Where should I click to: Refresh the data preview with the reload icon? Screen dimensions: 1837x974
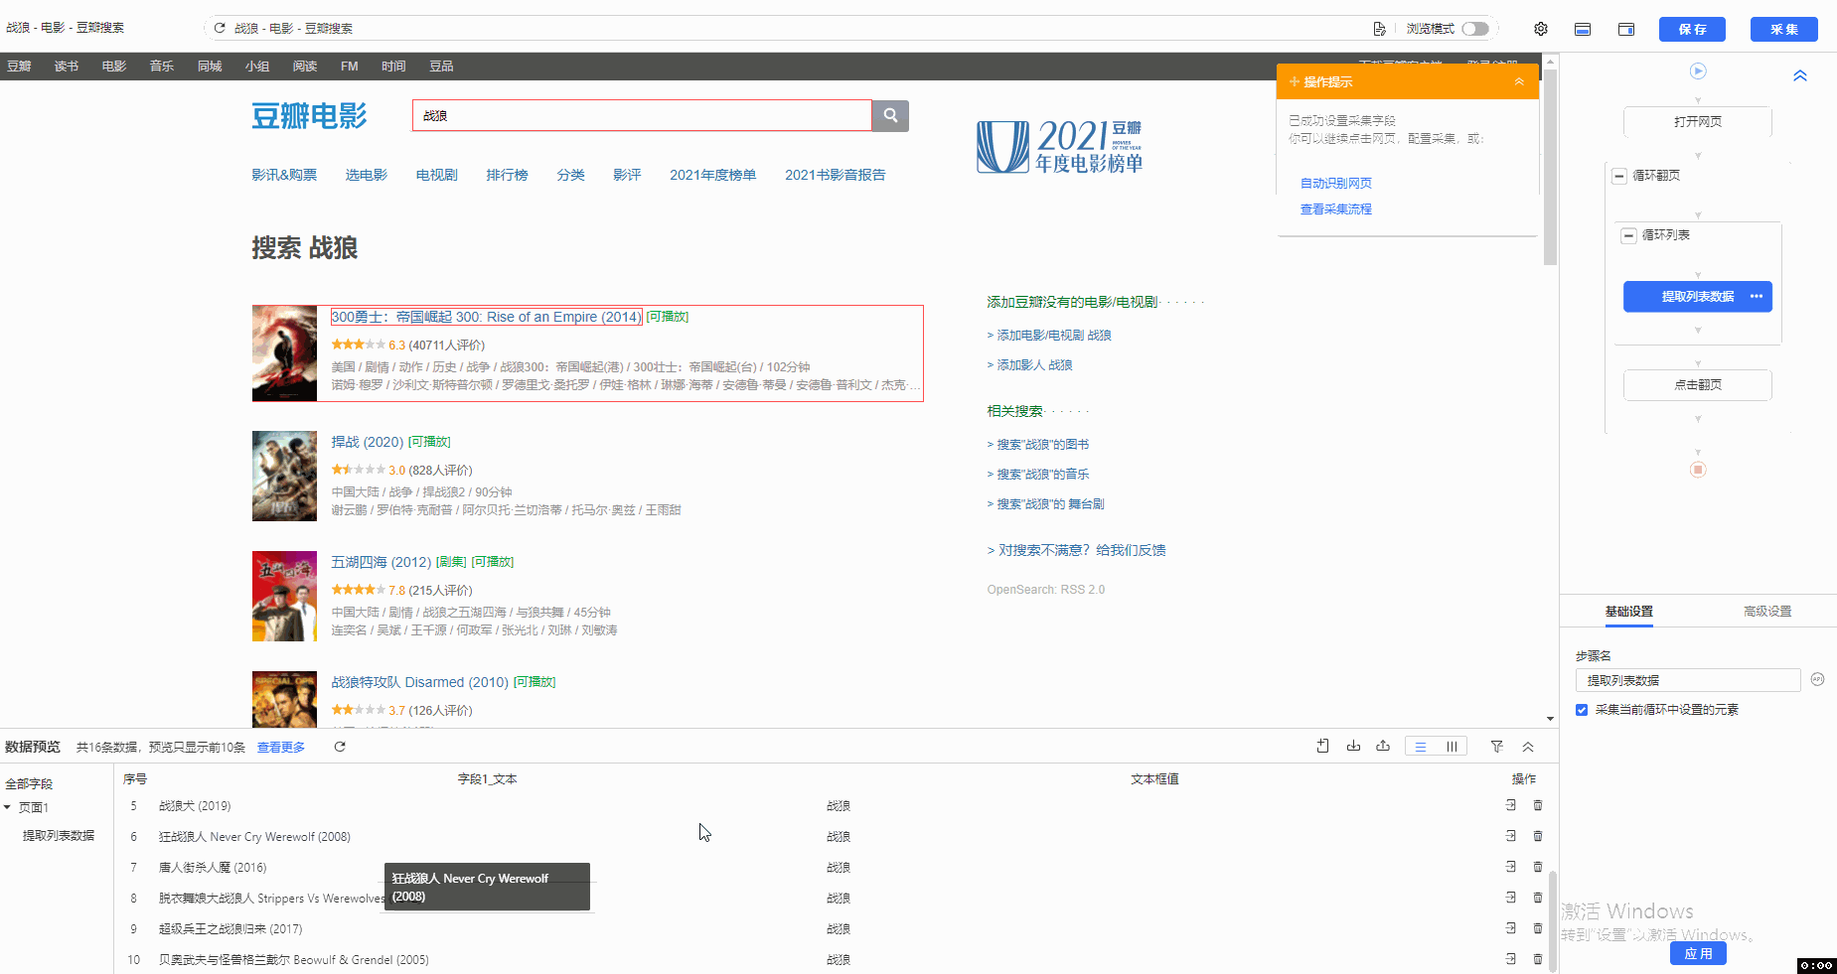pos(340,747)
